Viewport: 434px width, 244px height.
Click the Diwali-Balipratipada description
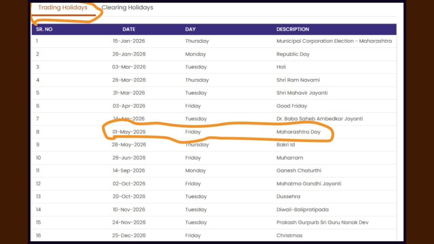coord(302,210)
